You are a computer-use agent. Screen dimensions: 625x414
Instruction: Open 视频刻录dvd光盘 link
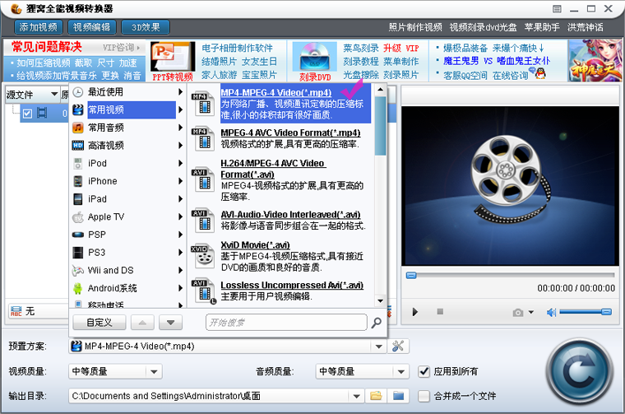click(483, 27)
